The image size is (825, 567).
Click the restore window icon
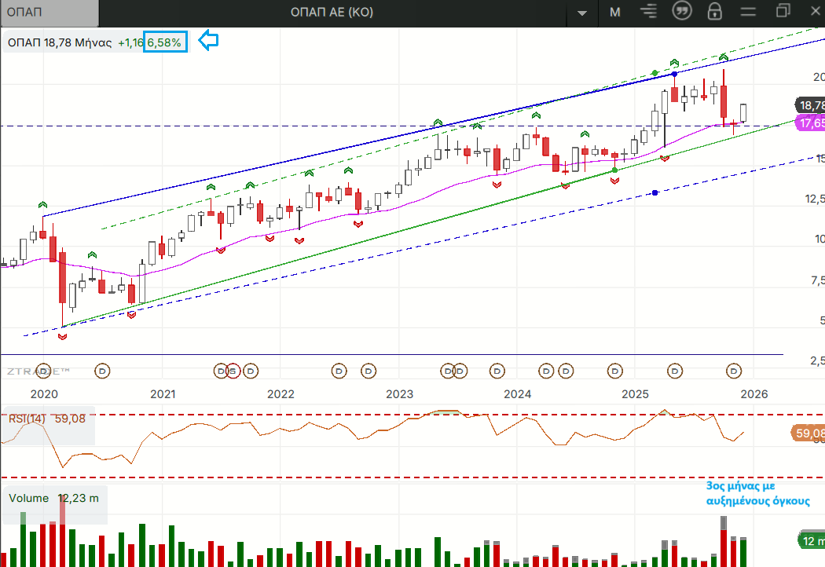(783, 11)
